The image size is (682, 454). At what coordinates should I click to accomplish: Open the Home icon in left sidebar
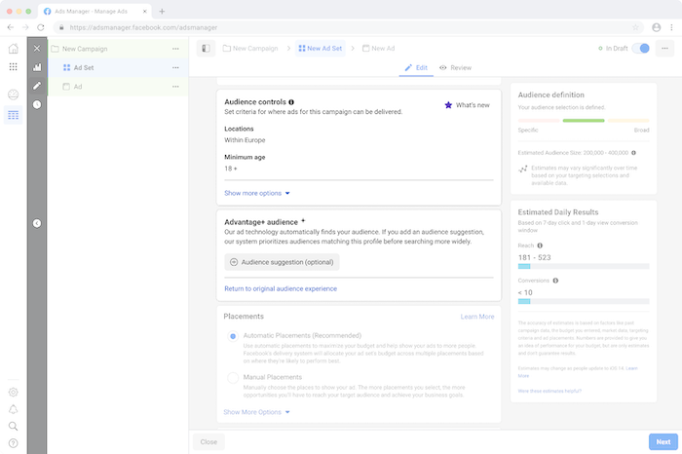tap(13, 48)
